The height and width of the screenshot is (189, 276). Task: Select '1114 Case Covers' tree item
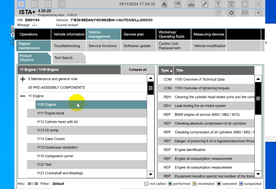tap(87, 139)
